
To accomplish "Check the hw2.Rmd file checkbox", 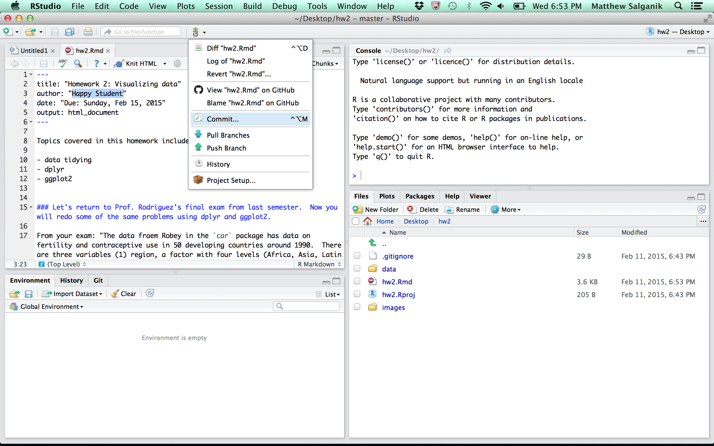I will point(357,282).
